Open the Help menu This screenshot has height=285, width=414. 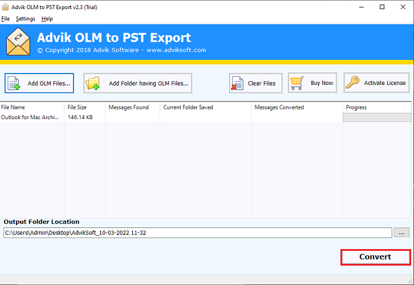tap(47, 19)
